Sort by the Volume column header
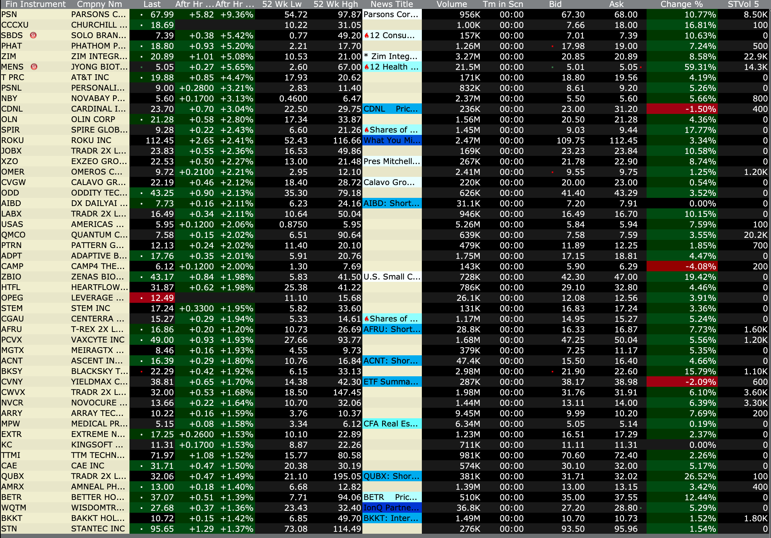 [x=451, y=4]
